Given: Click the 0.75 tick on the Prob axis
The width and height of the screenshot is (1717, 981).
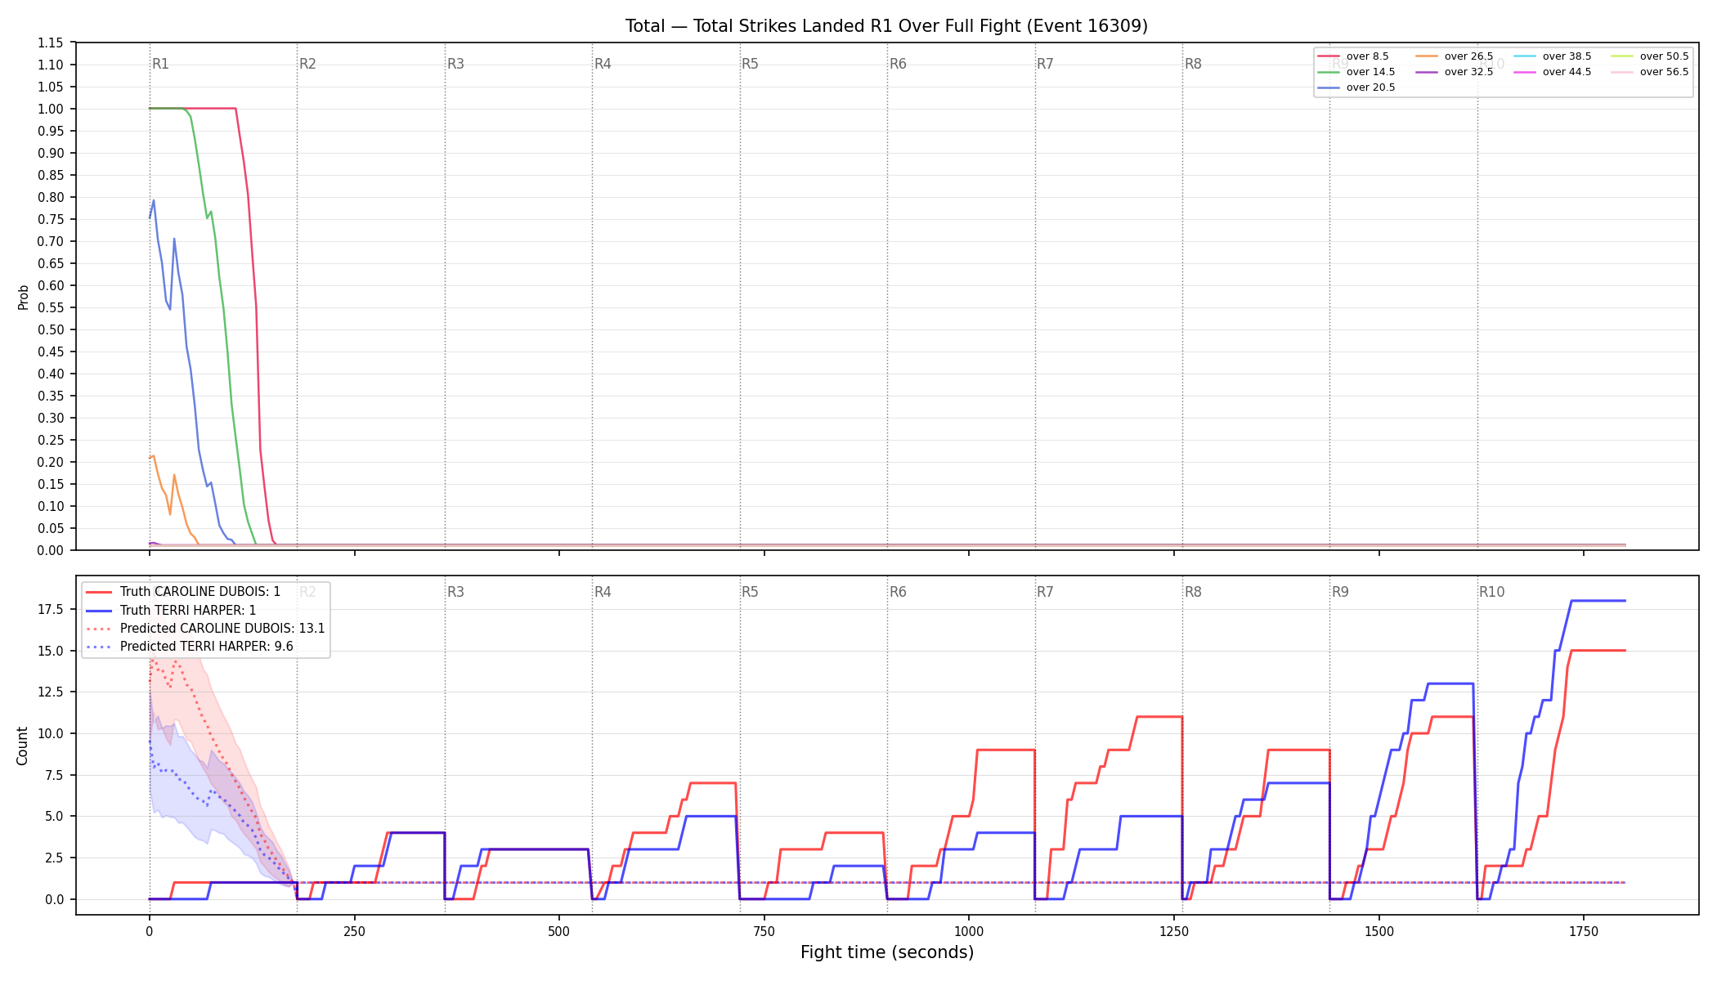Looking at the screenshot, I should pyautogui.click(x=51, y=219).
